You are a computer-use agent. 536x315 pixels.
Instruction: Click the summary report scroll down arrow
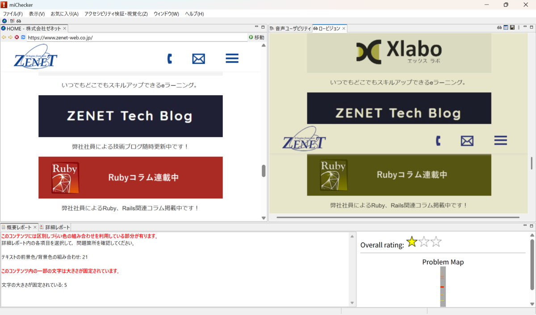(x=352, y=303)
